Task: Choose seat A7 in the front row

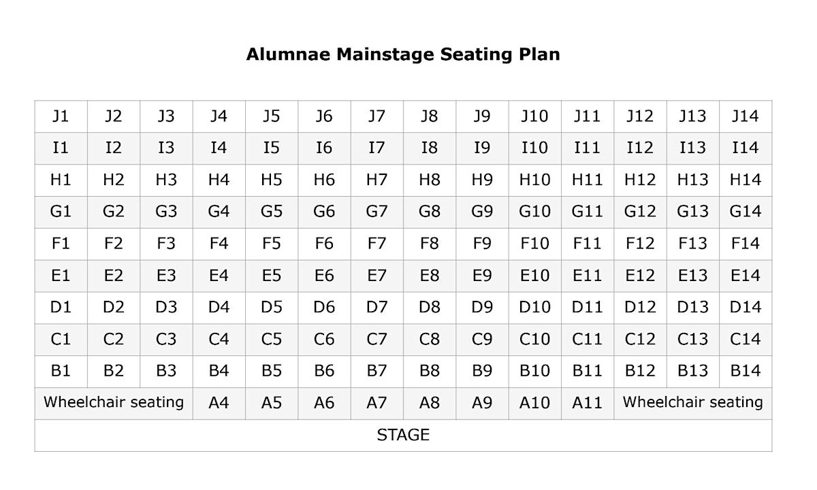Action: pyautogui.click(x=377, y=403)
